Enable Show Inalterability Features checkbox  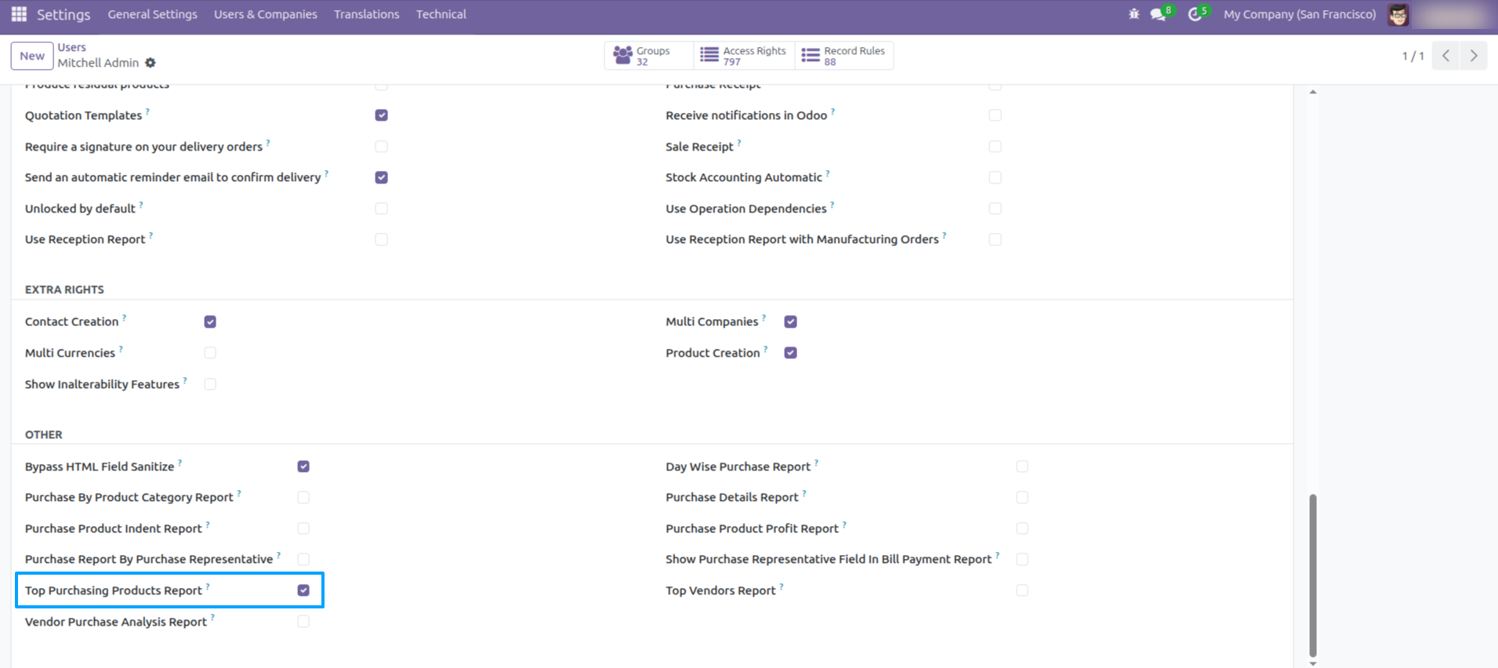pyautogui.click(x=210, y=384)
